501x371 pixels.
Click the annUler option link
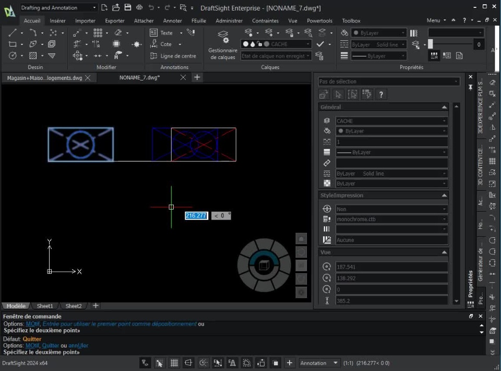tap(78, 346)
